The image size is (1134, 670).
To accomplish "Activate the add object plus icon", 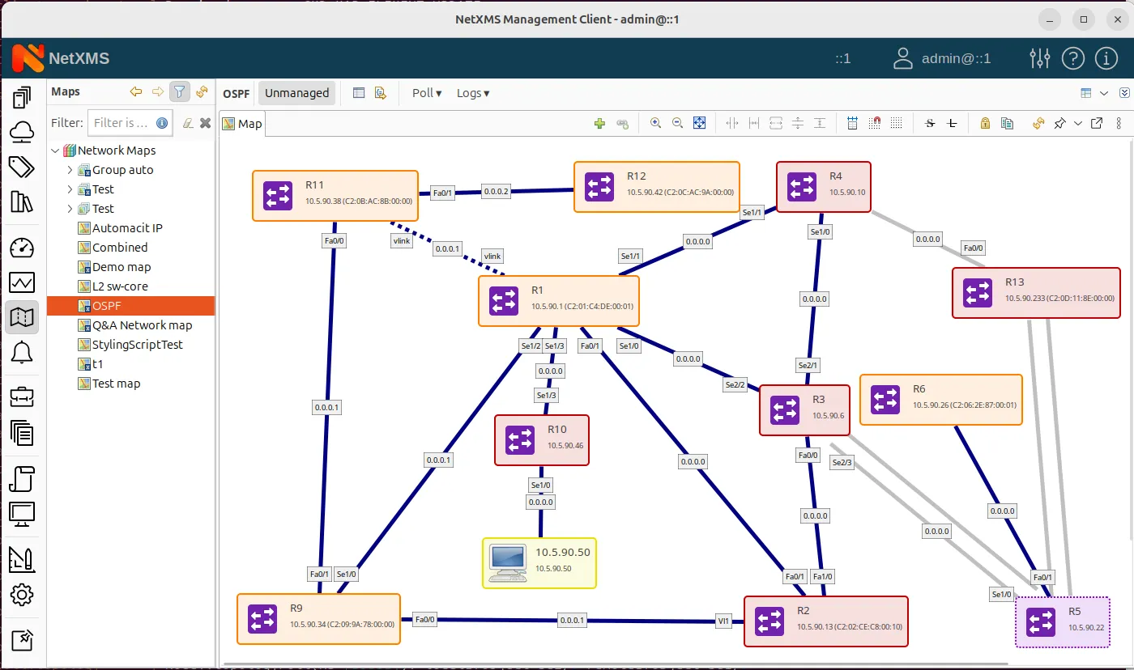I will tap(599, 123).
